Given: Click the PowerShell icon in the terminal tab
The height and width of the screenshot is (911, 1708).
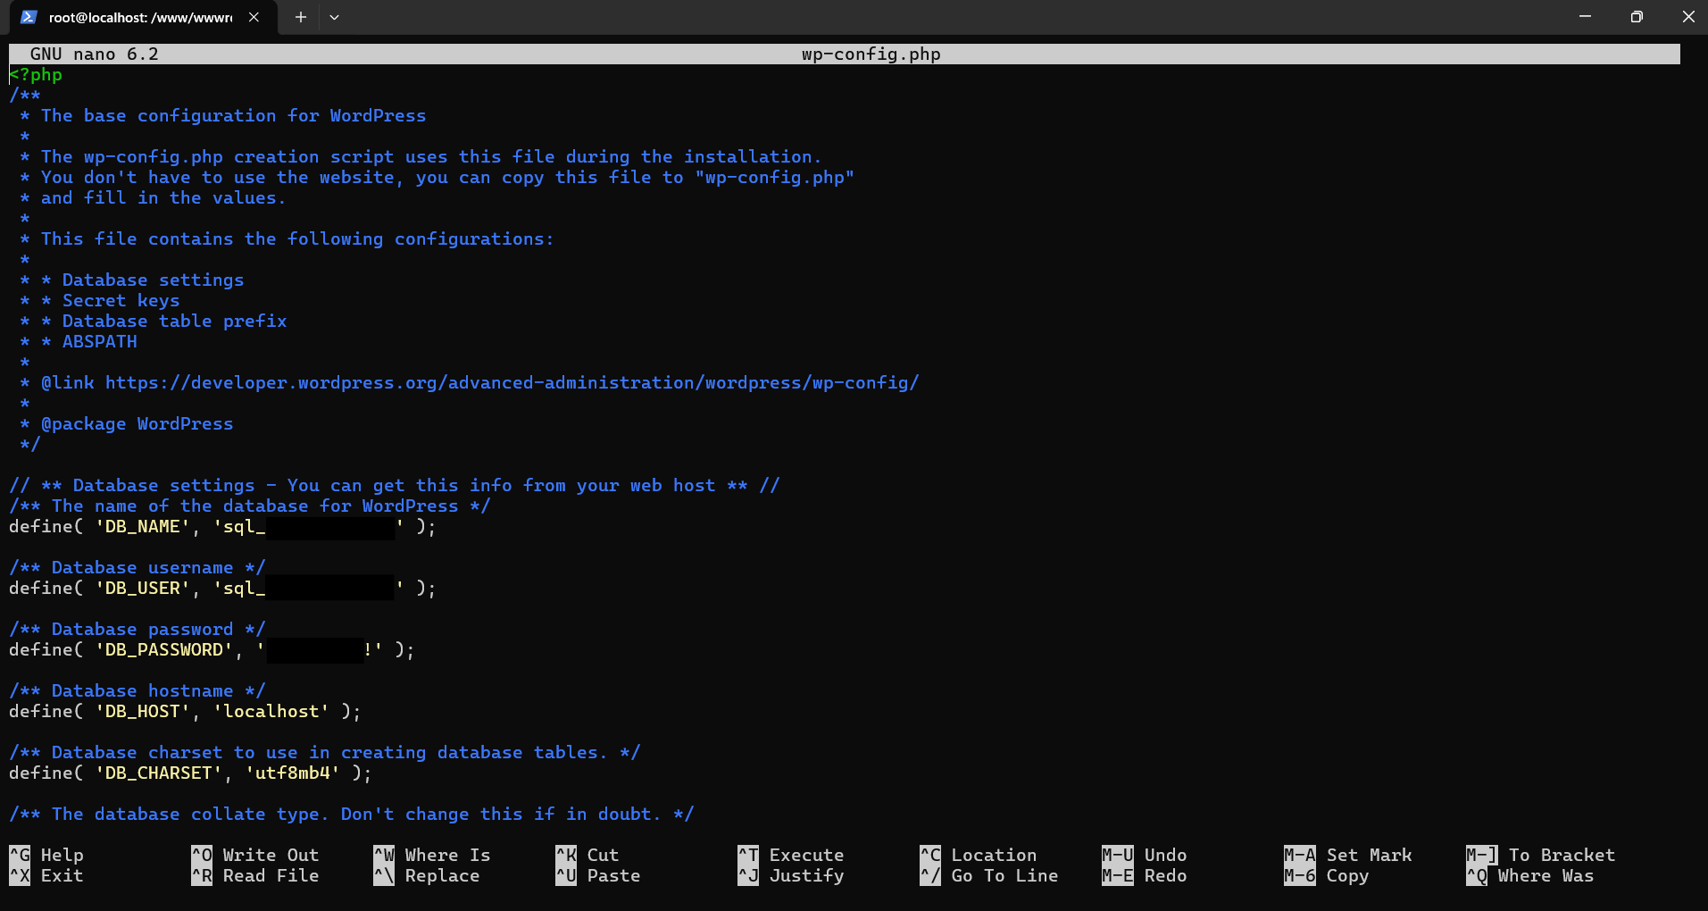Looking at the screenshot, I should [29, 17].
